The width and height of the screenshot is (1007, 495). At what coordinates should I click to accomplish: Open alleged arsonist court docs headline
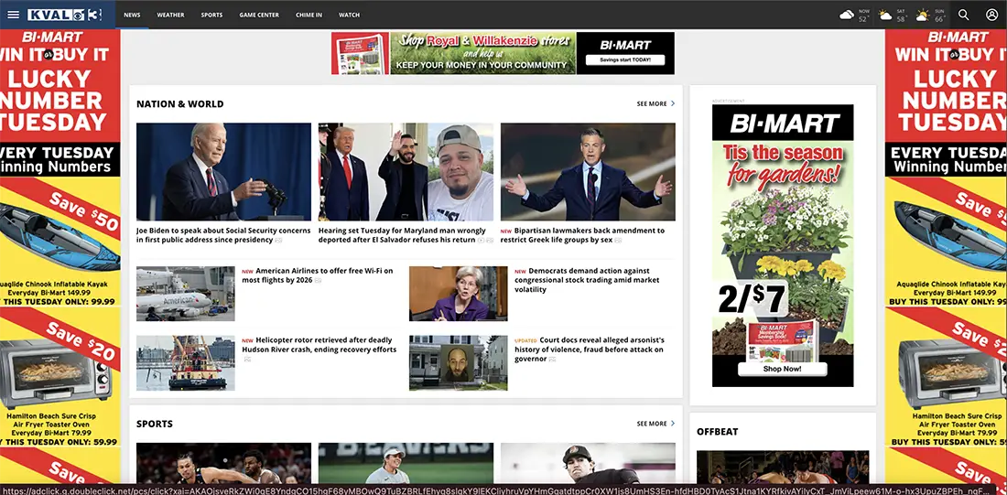coord(590,350)
